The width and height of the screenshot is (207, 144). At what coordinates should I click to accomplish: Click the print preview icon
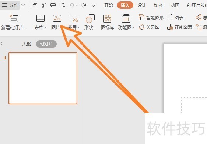click(x=62, y=5)
